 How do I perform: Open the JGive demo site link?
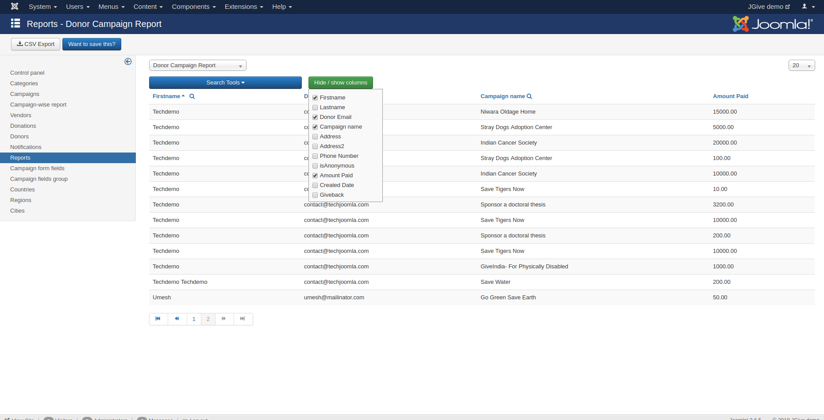[769, 7]
